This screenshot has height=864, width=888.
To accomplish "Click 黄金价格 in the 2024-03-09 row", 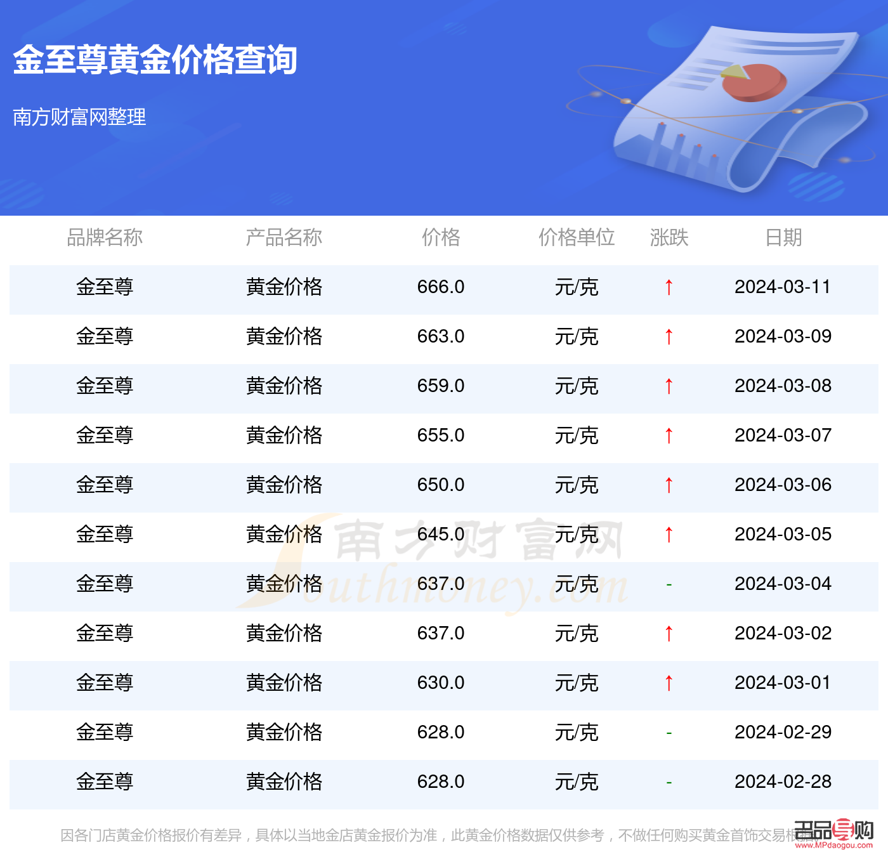I will coord(284,336).
